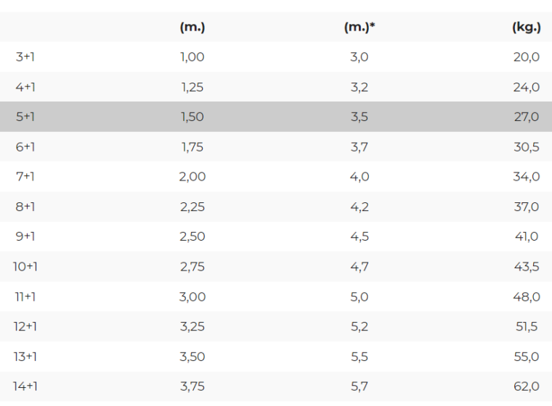Click the 4+1 row label
552x406 pixels.
click(x=25, y=87)
